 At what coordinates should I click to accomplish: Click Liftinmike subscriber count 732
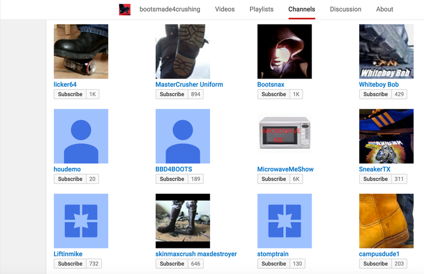point(94,264)
